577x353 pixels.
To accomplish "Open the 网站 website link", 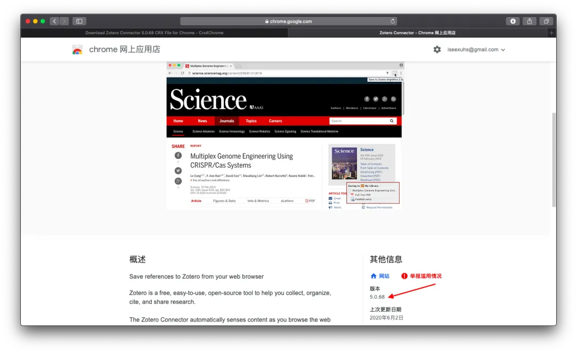I will (384, 276).
